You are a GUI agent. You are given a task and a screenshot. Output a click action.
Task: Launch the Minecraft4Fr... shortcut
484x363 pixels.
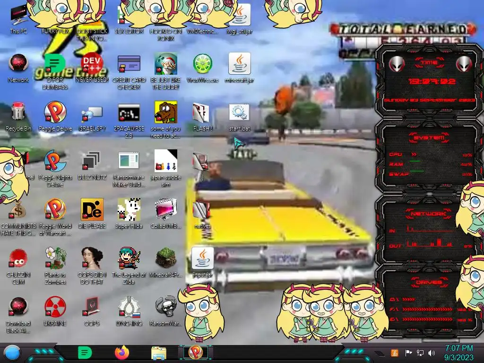(166, 262)
